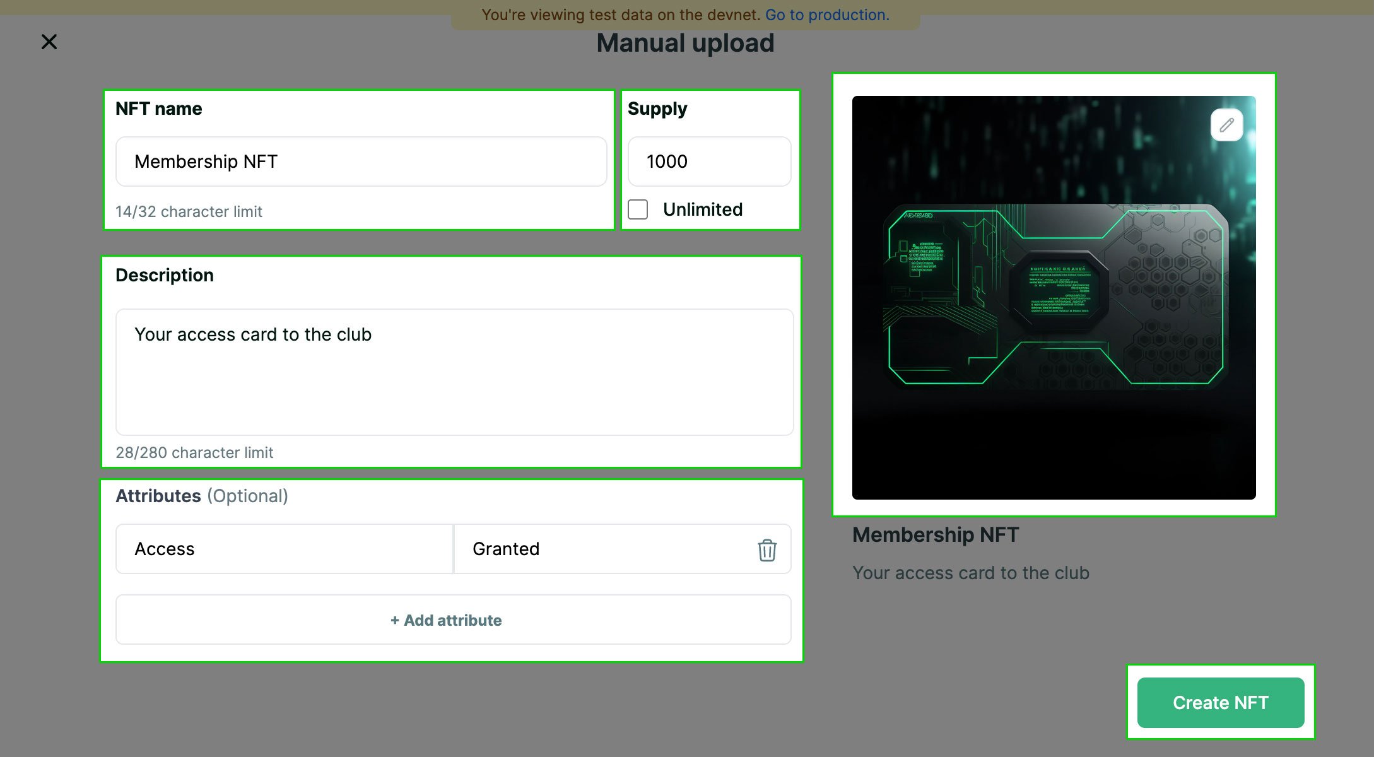
Task: Click preview description 'Your access card to the club'
Action: tap(970, 573)
